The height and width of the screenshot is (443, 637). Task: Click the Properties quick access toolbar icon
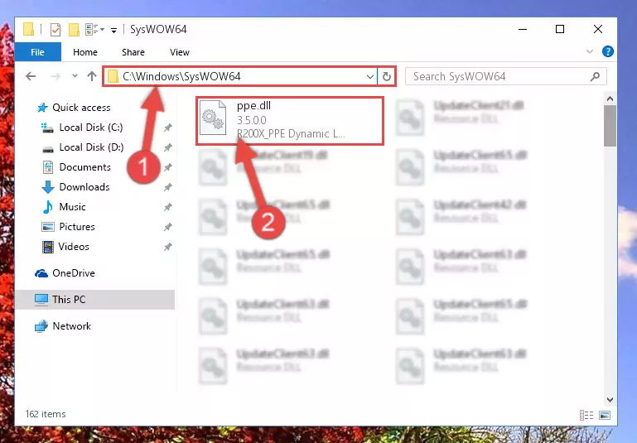55,30
